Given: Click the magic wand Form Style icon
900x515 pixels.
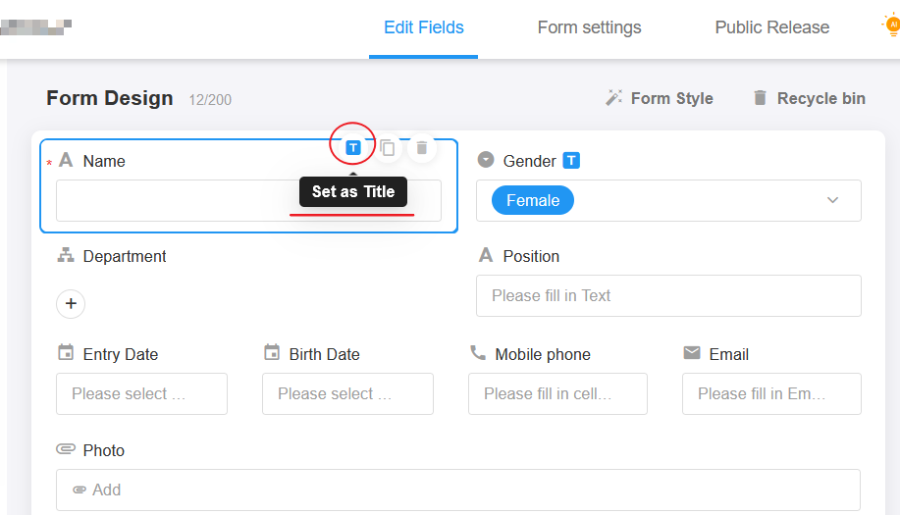Looking at the screenshot, I should pyautogui.click(x=613, y=98).
